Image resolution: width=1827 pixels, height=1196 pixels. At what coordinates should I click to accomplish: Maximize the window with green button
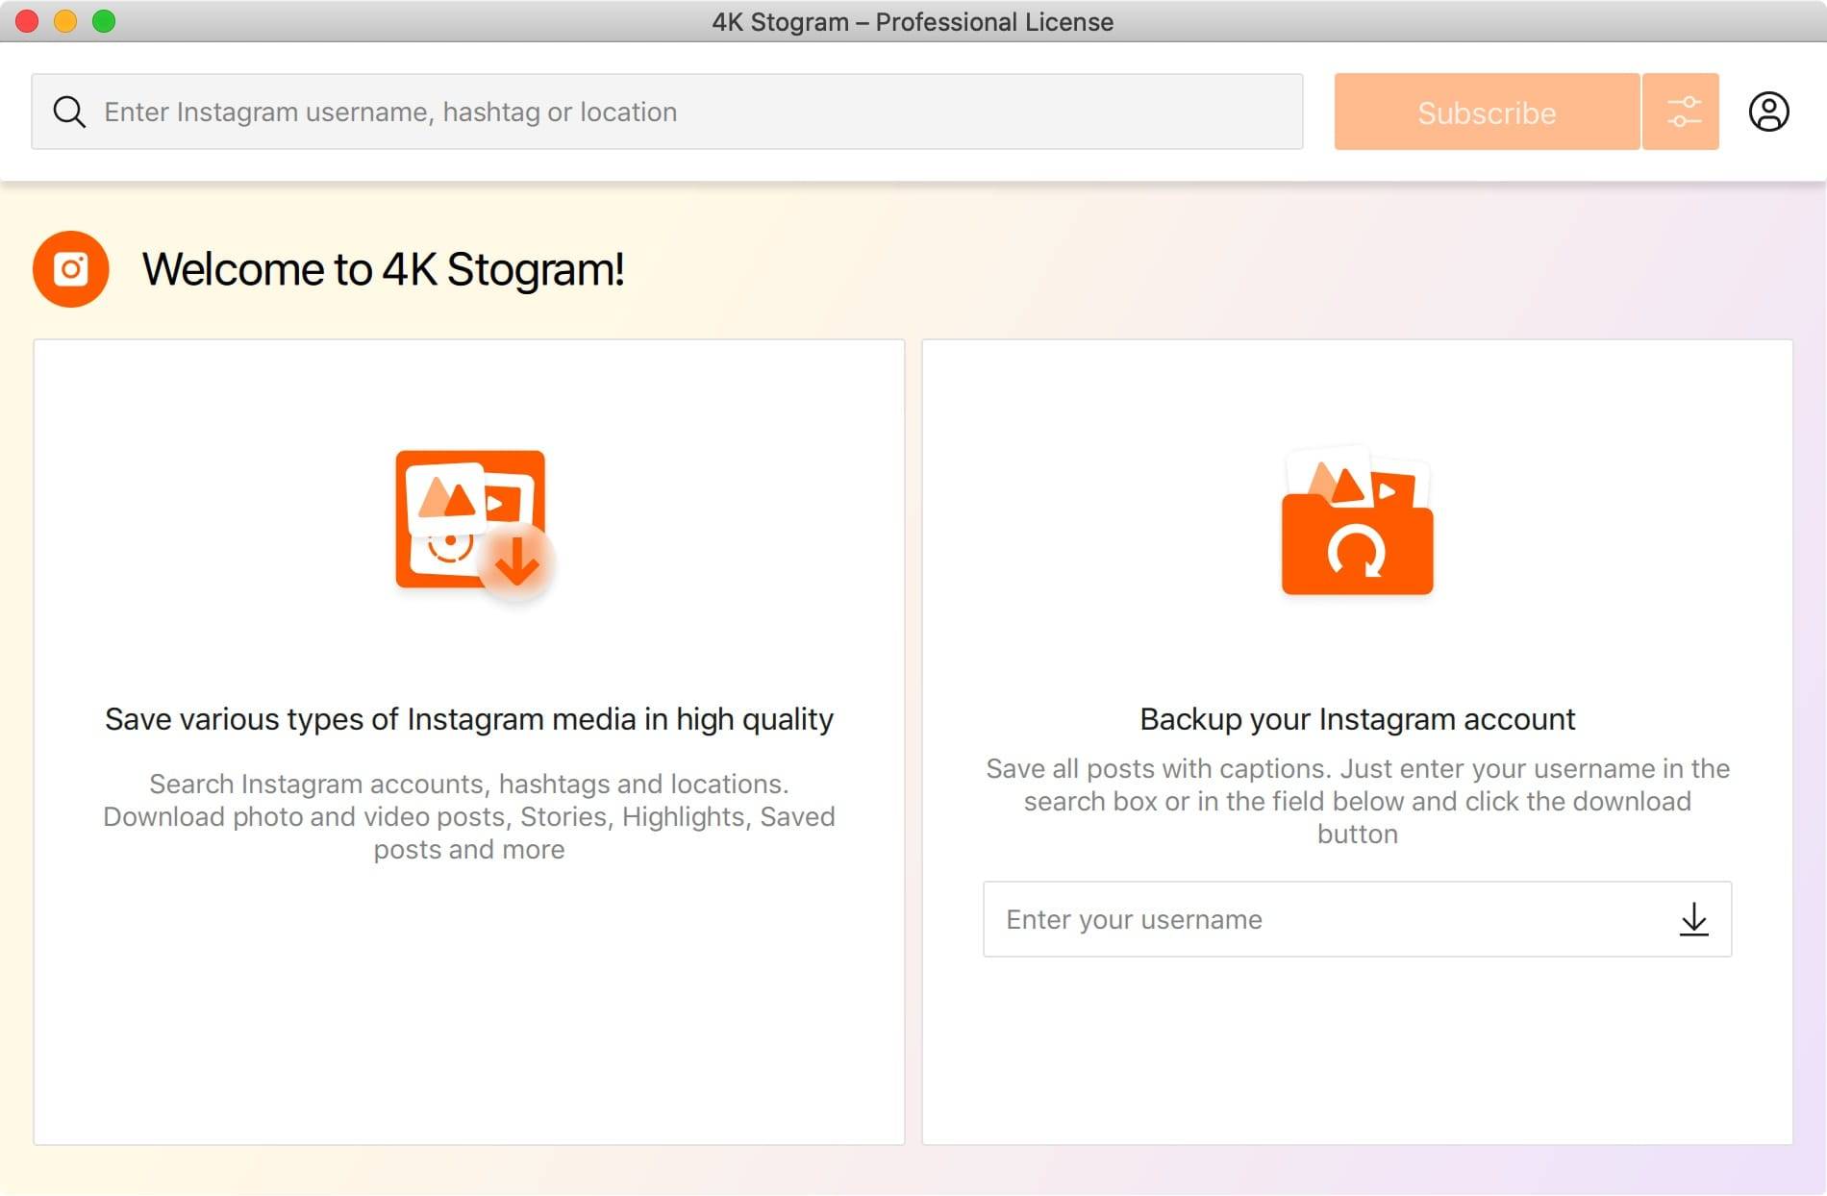pos(104,21)
